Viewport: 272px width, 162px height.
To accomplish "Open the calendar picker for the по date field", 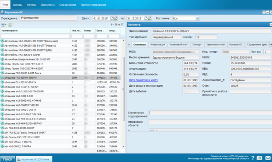I will coord(146,18).
